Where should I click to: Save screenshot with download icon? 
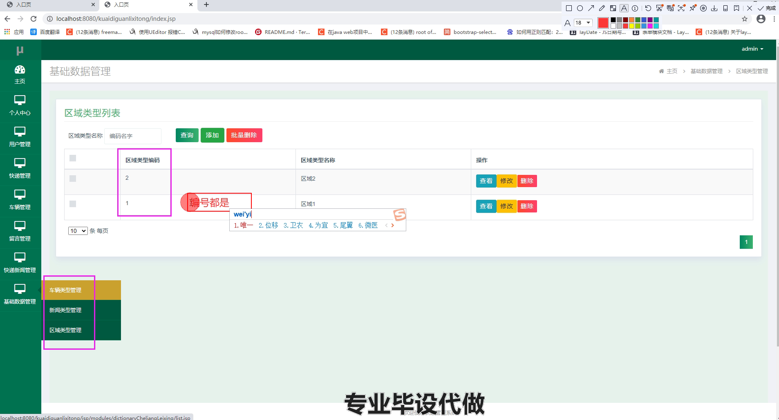[x=714, y=8]
